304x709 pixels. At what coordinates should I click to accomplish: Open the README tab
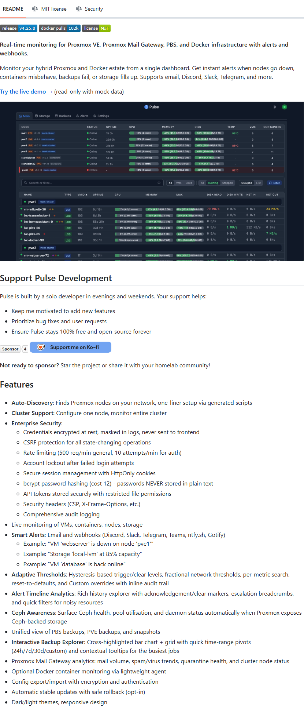[13, 9]
